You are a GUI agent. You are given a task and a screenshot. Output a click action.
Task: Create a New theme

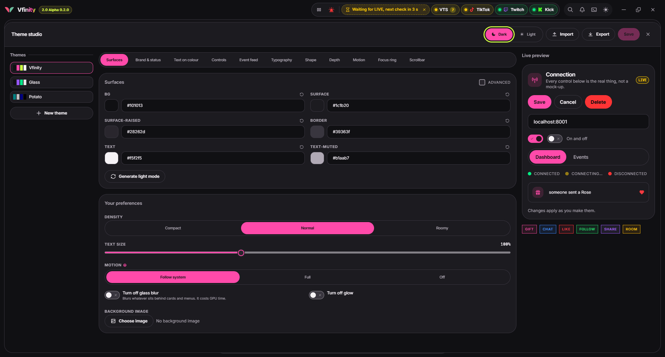pyautogui.click(x=52, y=113)
